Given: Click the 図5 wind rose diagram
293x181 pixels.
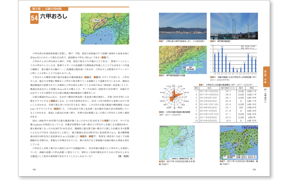Looking at the screenshot, I should (175, 97).
